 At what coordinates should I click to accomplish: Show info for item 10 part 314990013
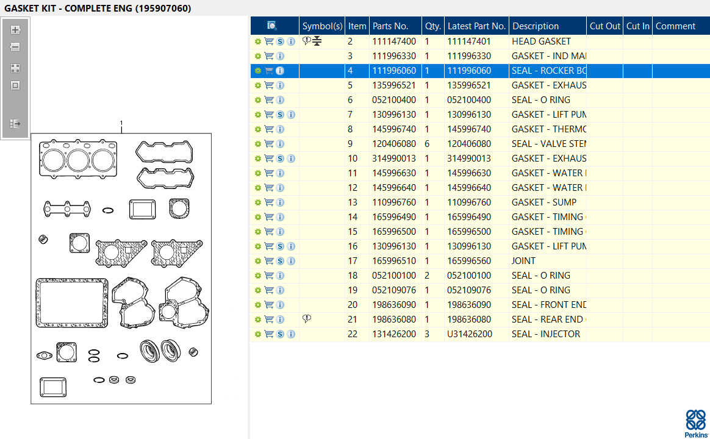point(291,159)
